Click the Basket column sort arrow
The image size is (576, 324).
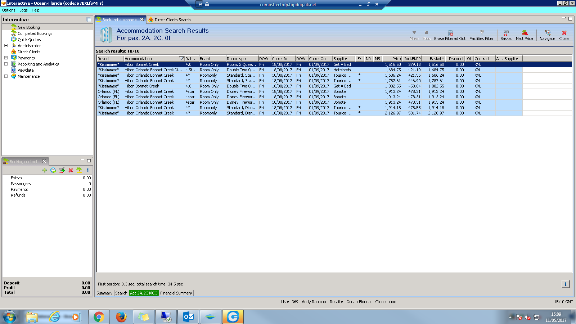(443, 59)
